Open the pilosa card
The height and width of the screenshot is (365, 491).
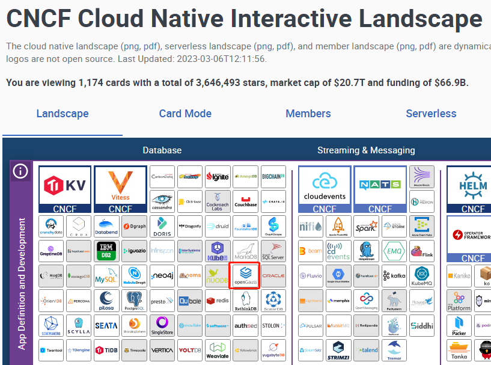106,301
